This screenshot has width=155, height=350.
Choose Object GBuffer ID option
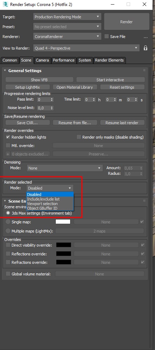pos(50,208)
